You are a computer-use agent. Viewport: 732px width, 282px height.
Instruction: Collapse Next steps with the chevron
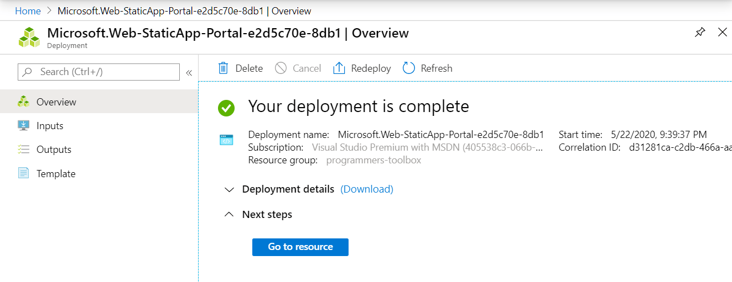[230, 215]
